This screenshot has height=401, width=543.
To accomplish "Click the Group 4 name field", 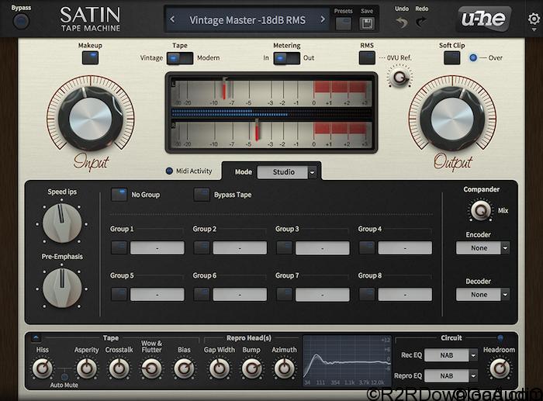I will click(x=405, y=248).
